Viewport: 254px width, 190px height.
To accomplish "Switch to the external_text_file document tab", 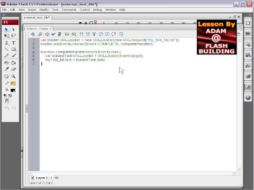I will 37,17.
